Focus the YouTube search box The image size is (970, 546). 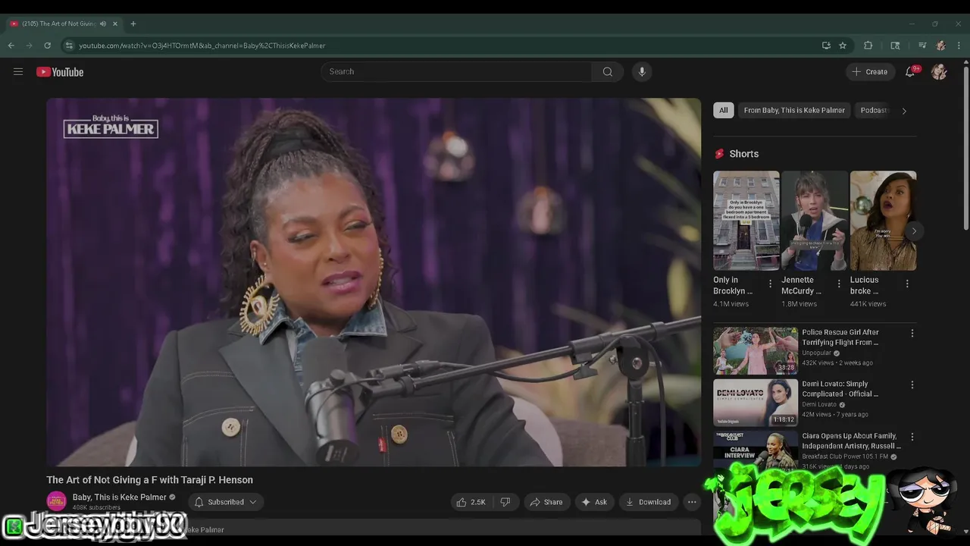(456, 71)
